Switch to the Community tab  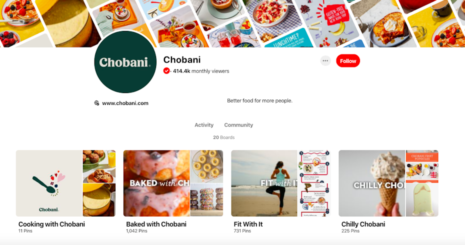point(238,125)
